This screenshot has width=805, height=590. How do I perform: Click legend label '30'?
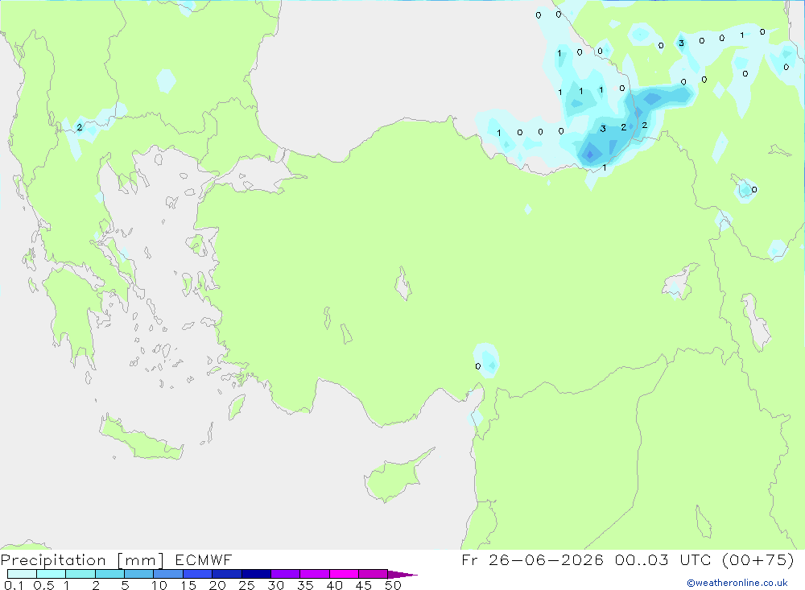click(x=275, y=585)
